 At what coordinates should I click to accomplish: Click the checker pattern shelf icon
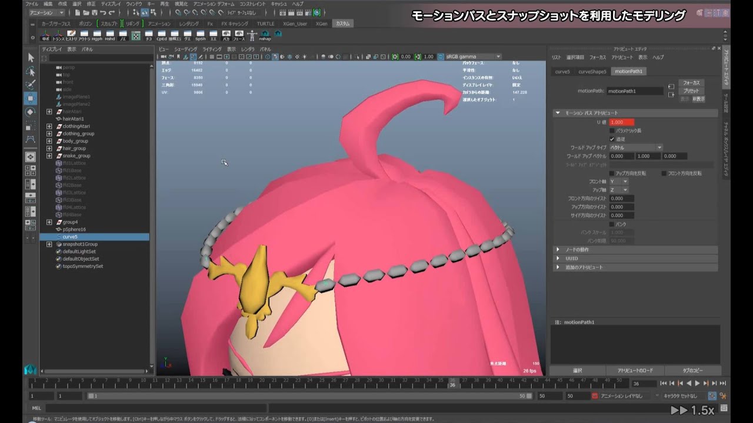(x=136, y=35)
